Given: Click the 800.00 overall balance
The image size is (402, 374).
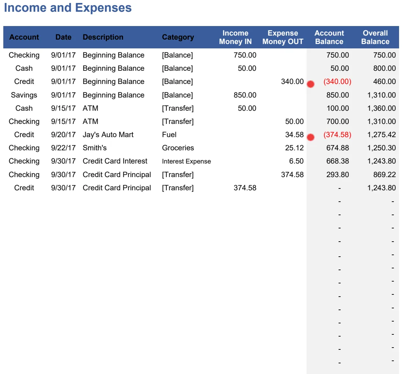Looking at the screenshot, I should click(385, 68).
